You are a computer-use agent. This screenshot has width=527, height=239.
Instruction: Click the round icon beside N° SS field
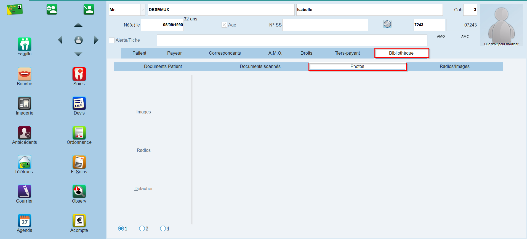tap(387, 24)
